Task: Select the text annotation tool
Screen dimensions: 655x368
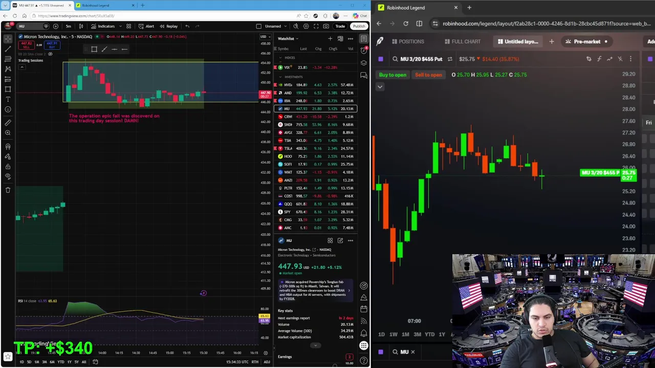Action: click(x=8, y=99)
